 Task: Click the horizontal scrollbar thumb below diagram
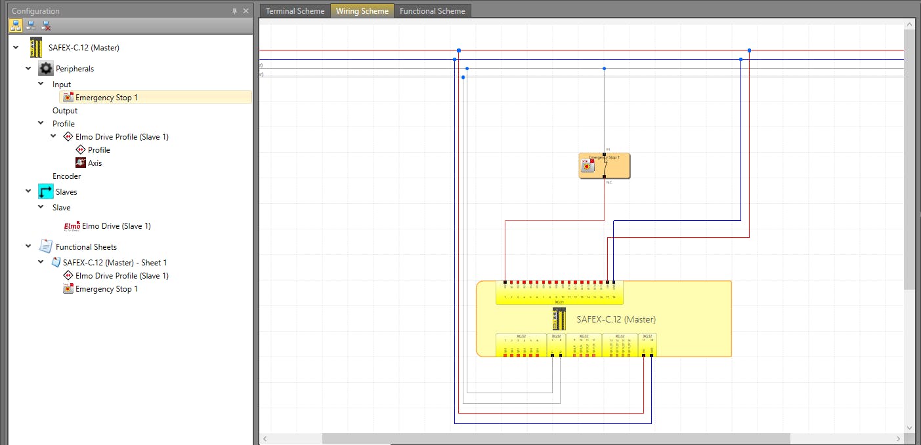pyautogui.click(x=556, y=438)
